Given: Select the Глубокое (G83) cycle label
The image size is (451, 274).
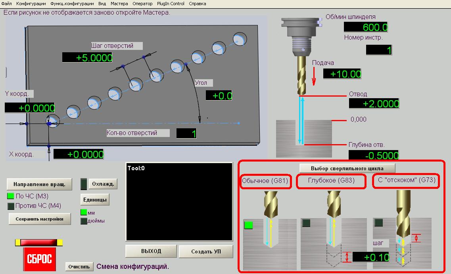Looking at the screenshot, I should (331, 181).
